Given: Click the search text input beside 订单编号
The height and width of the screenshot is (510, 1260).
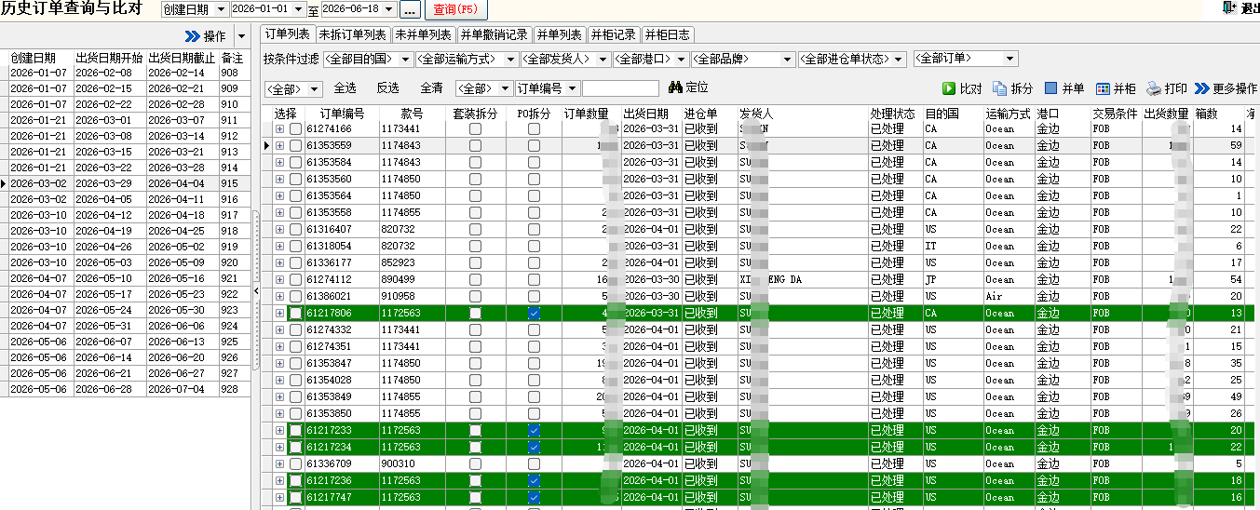Looking at the screenshot, I should click(620, 88).
